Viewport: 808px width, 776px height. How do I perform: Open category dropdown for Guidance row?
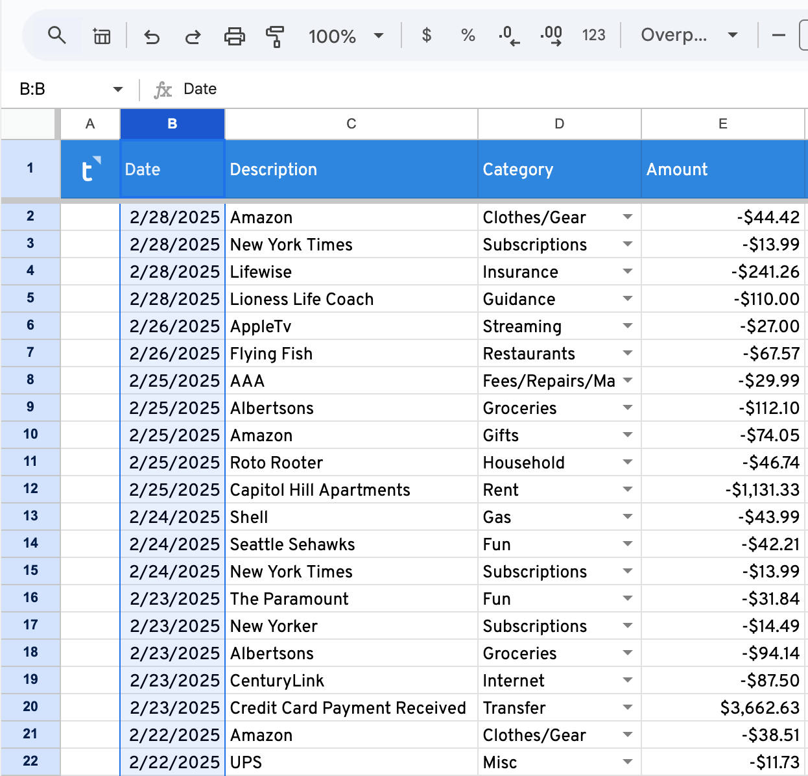tap(628, 298)
